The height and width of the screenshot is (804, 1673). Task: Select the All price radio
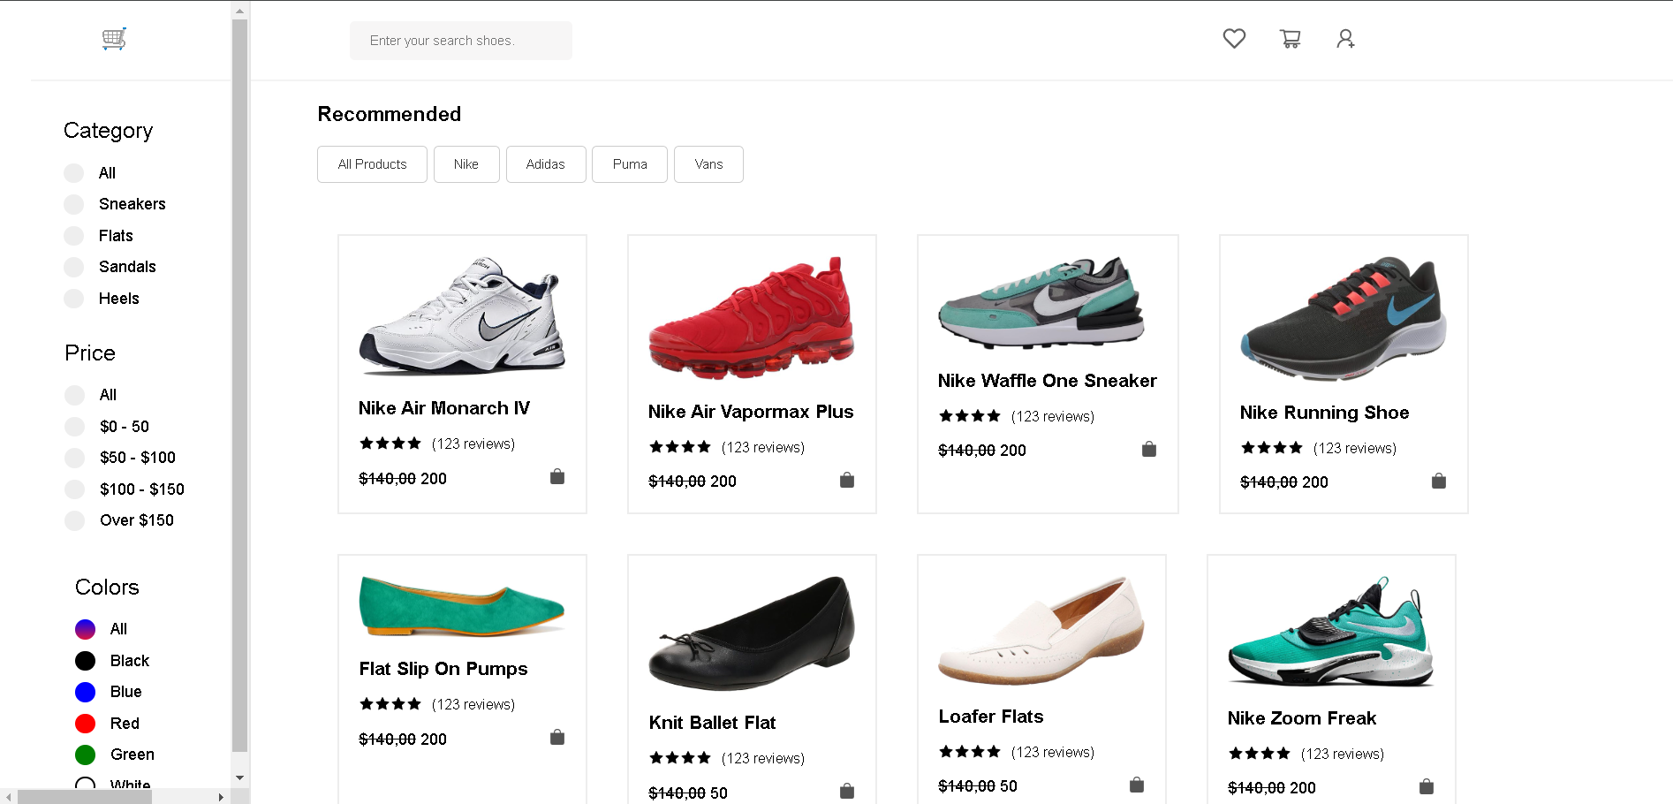click(x=75, y=395)
